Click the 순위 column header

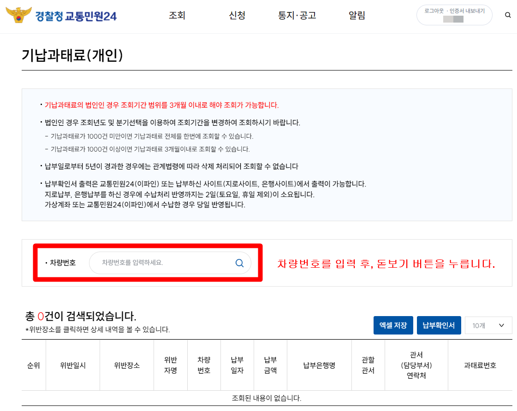point(33,364)
